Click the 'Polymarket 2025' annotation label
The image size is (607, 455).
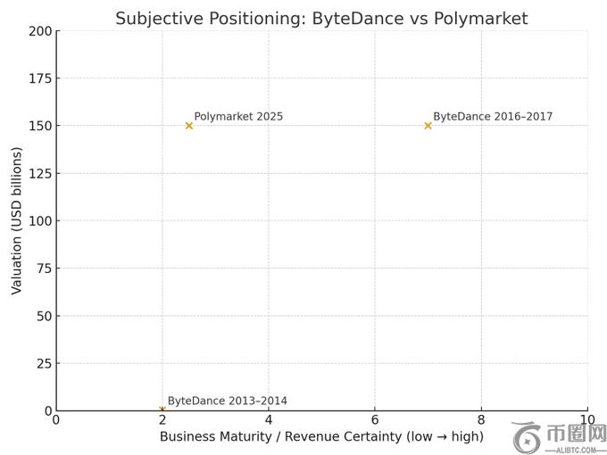click(238, 117)
